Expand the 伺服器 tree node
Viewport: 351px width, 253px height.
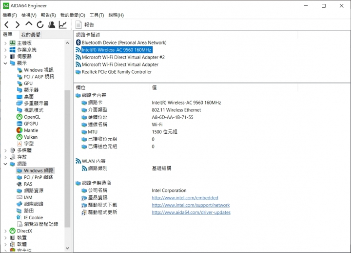pyautogui.click(x=5, y=57)
